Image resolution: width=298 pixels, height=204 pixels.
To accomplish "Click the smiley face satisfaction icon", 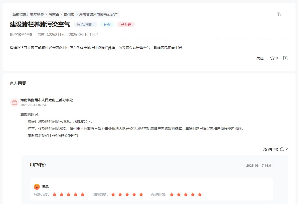I will click(37, 186).
